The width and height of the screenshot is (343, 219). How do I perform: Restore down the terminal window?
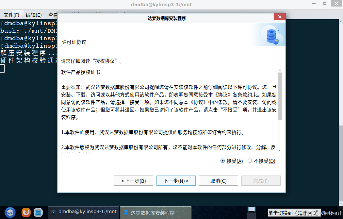(x=325, y=4)
